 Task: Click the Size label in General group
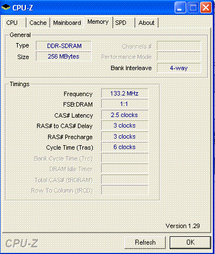click(23, 57)
